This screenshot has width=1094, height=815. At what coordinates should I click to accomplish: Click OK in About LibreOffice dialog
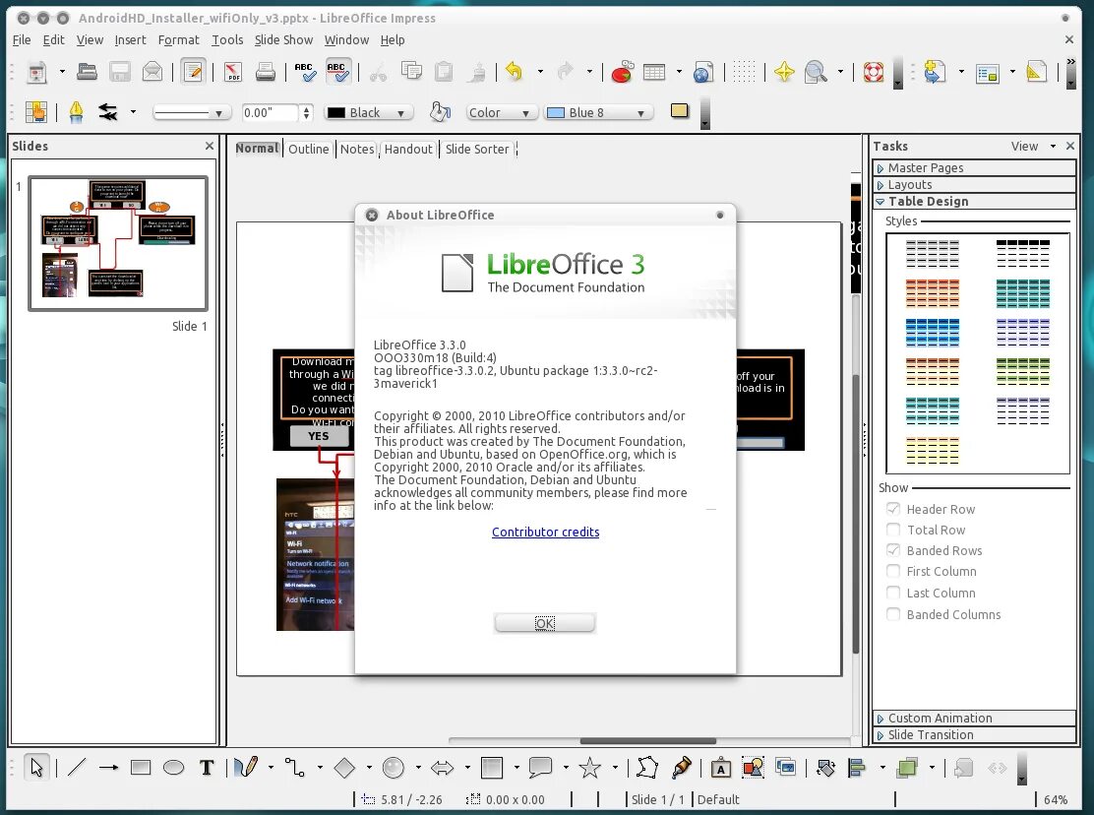[x=545, y=623]
